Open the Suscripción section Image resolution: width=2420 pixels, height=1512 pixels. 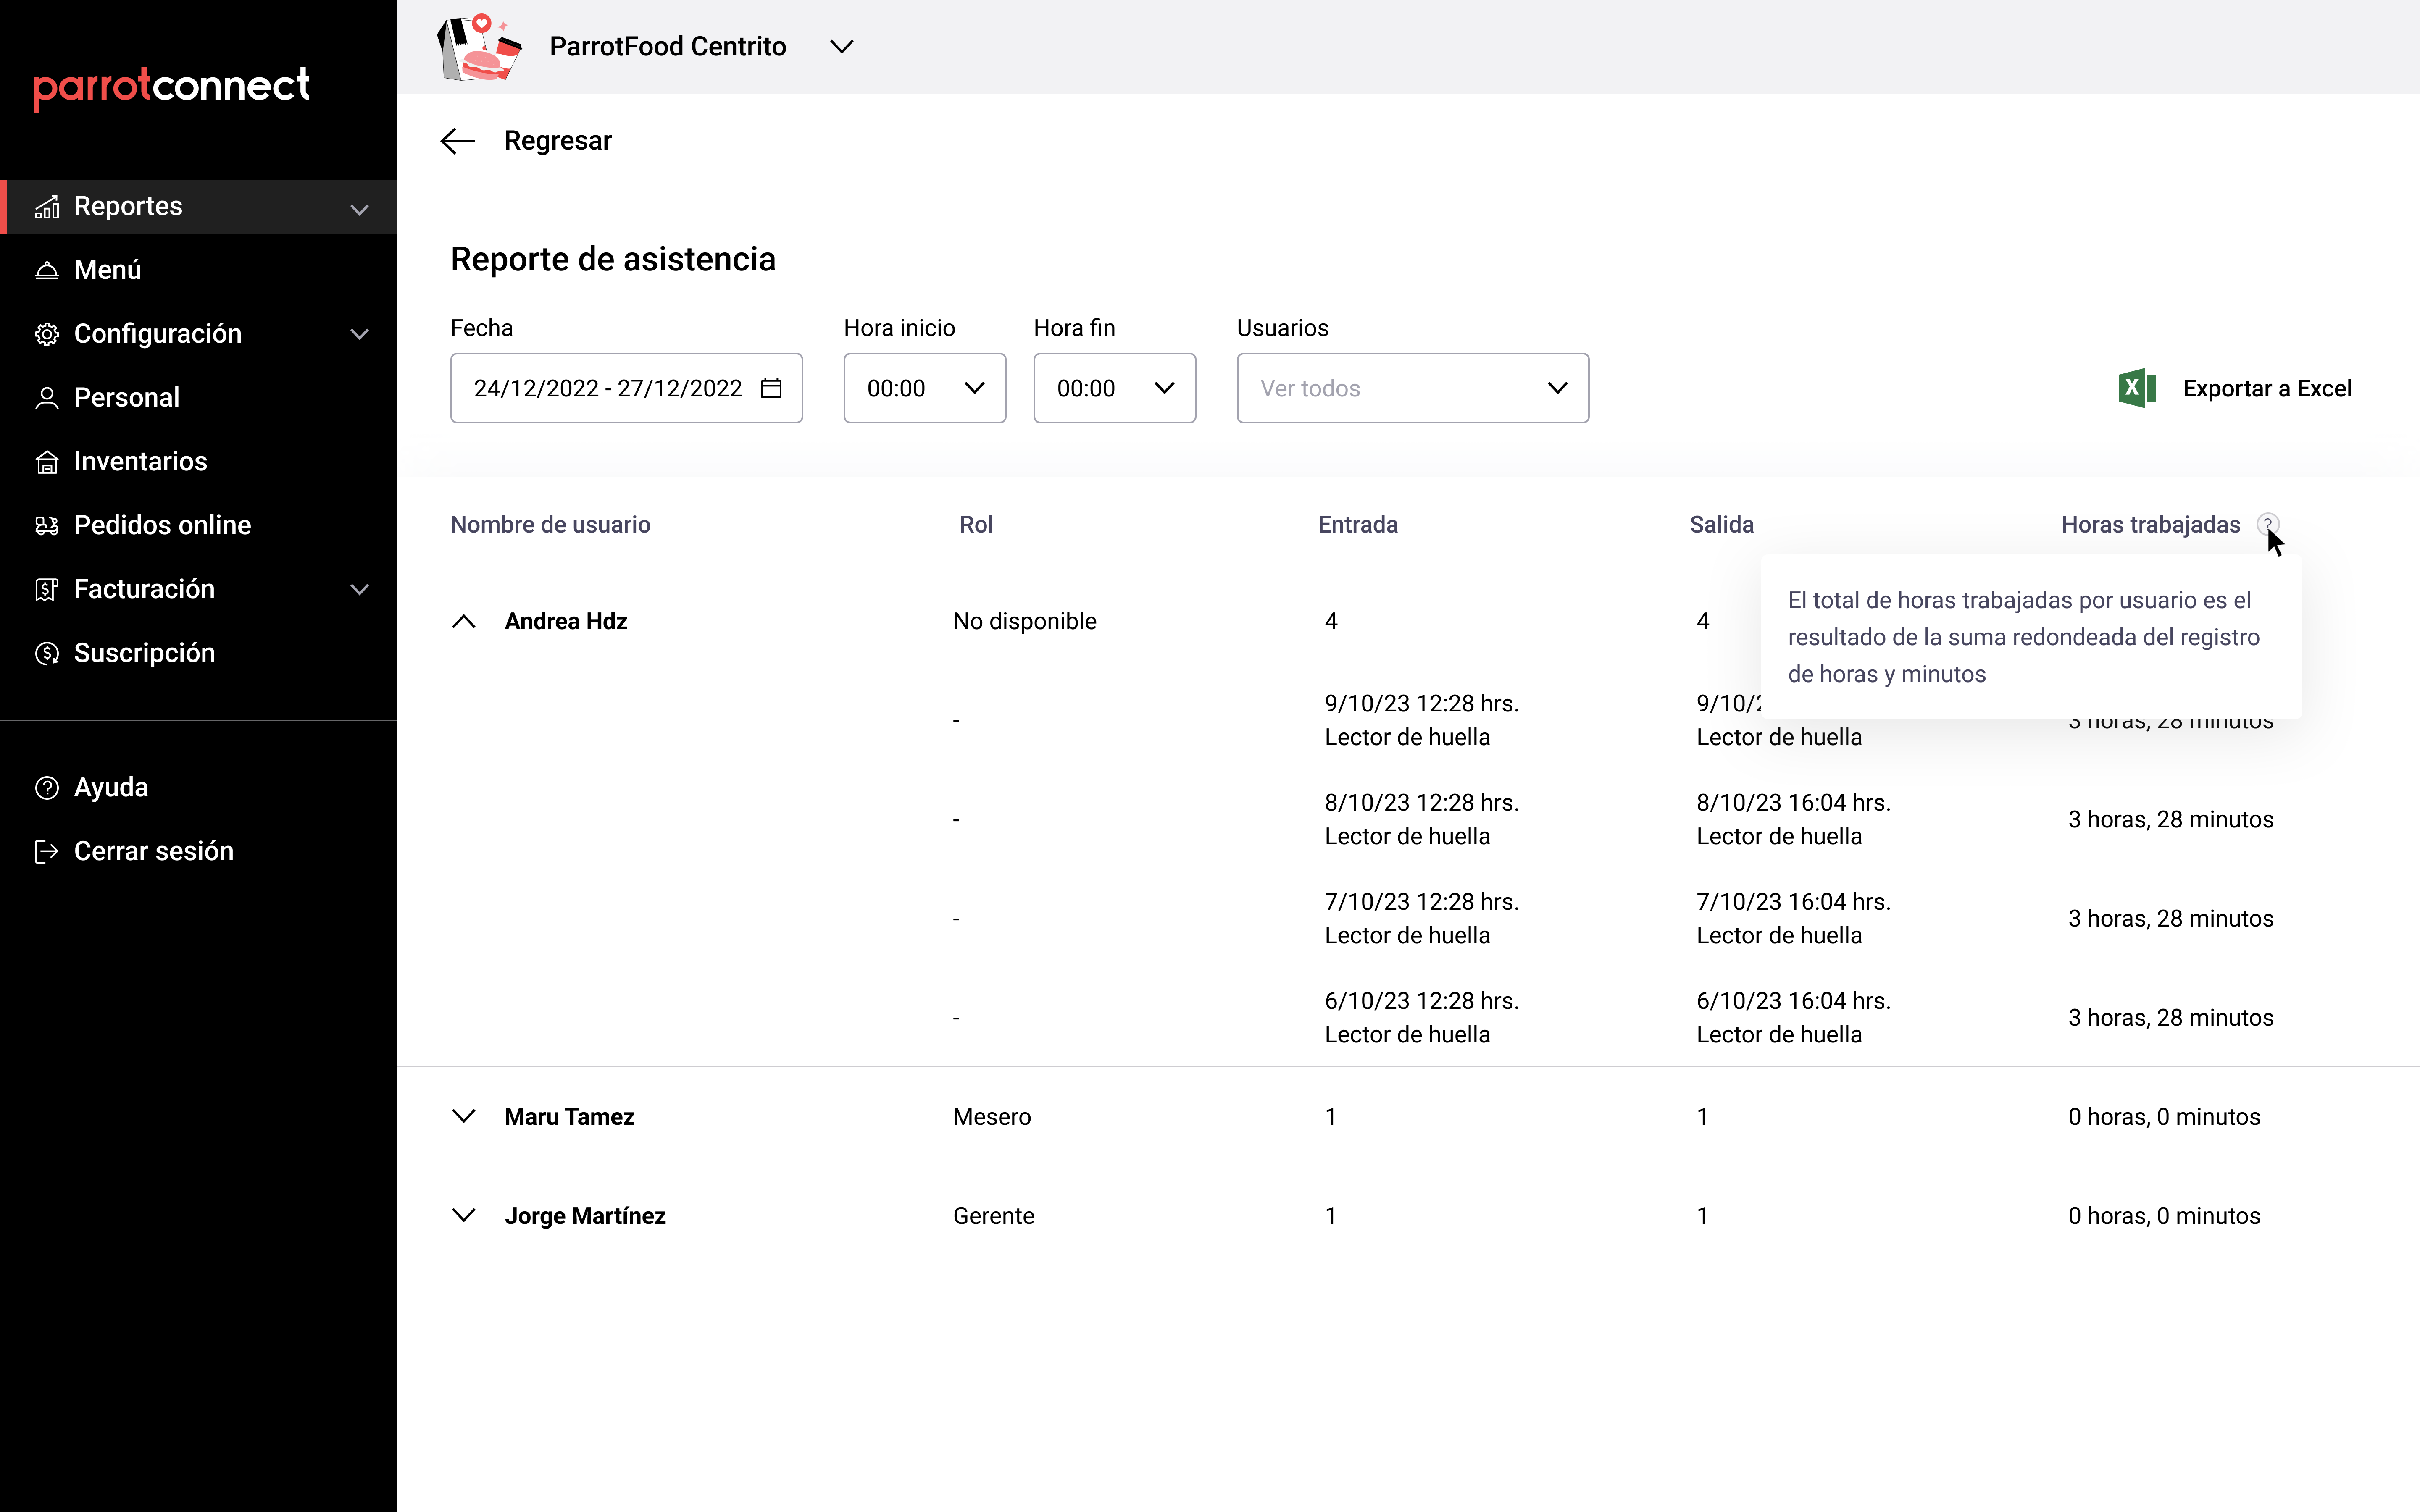(x=145, y=653)
